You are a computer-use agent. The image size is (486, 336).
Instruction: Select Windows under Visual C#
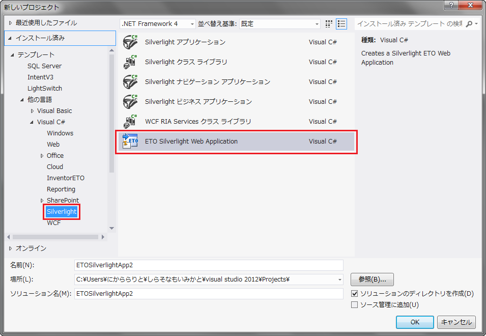[x=60, y=133]
